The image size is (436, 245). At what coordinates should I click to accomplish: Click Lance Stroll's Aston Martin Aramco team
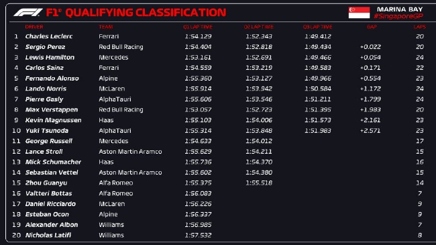click(x=130, y=152)
